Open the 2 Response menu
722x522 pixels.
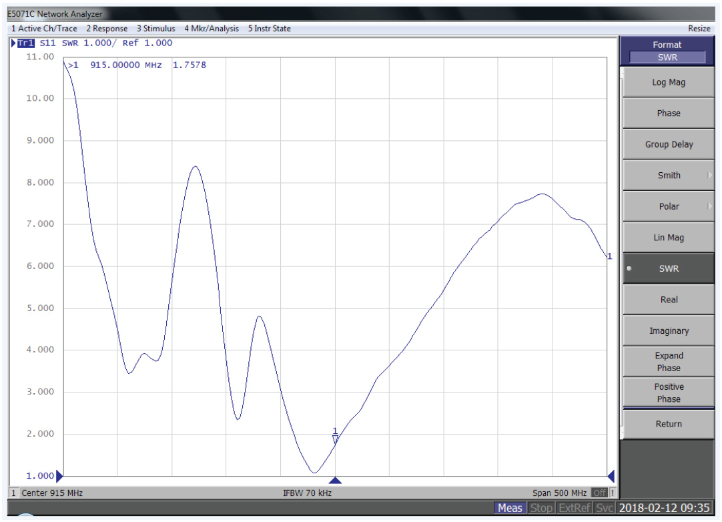[x=107, y=29]
